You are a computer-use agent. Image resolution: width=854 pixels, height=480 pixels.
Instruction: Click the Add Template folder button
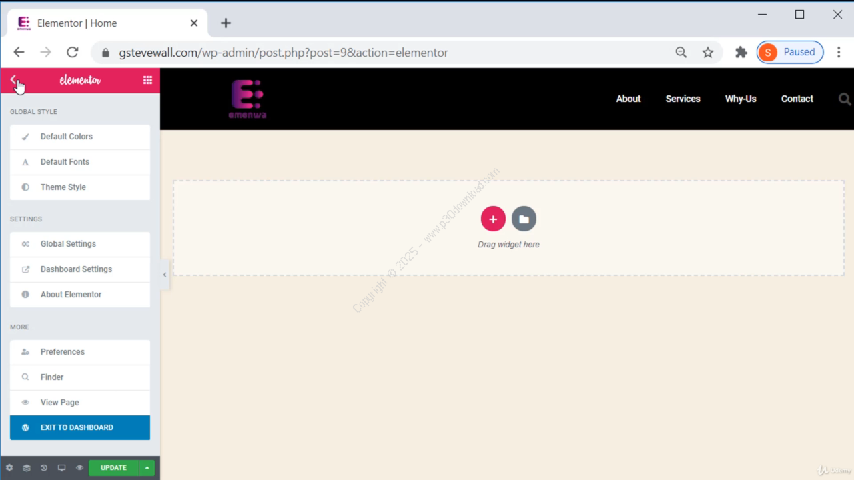pos(524,219)
